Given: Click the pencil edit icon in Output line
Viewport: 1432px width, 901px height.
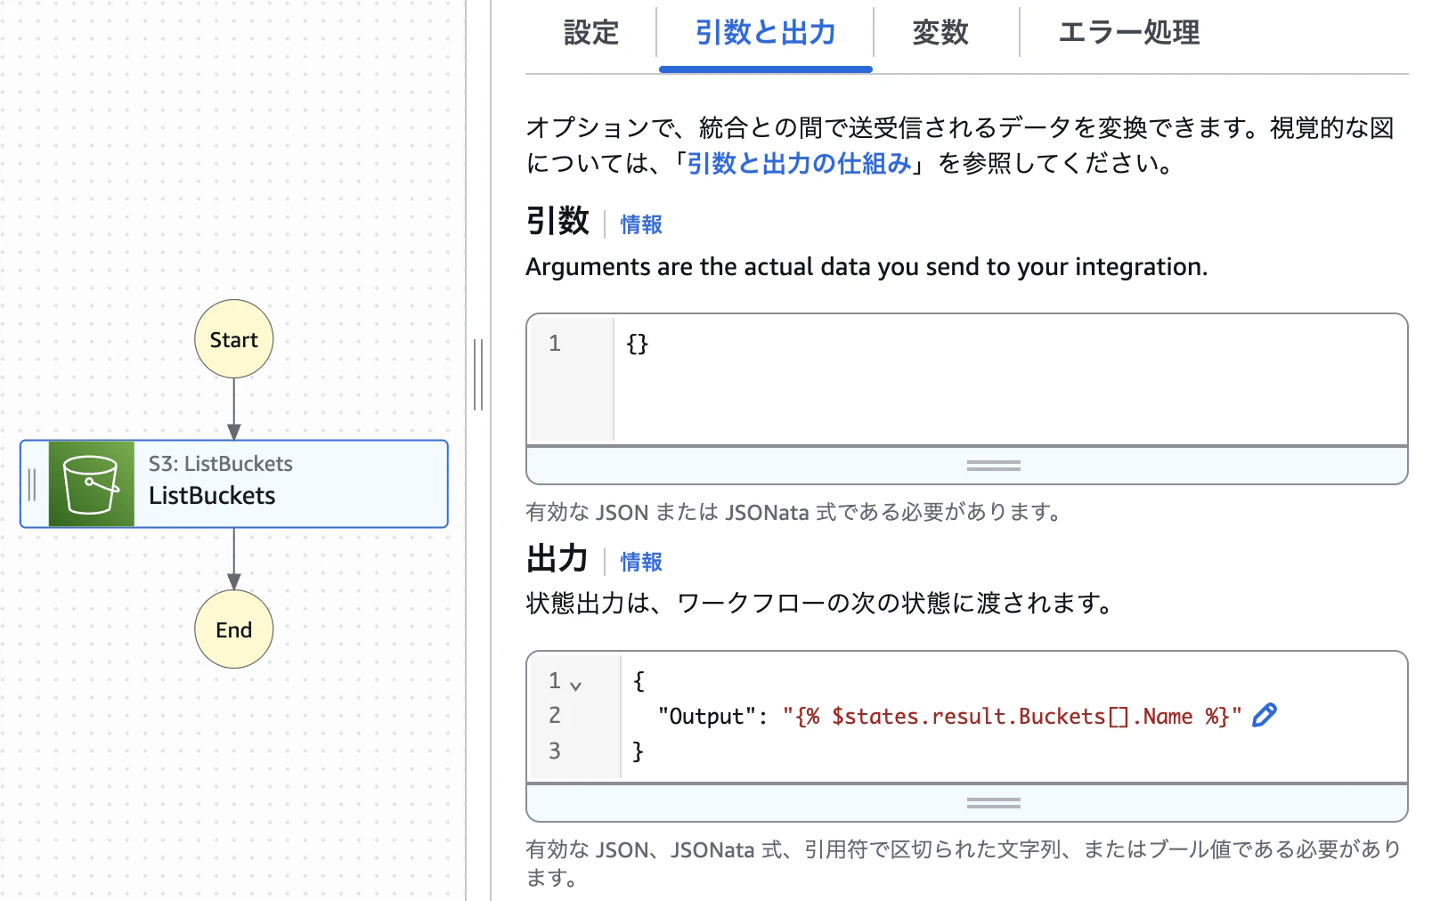Looking at the screenshot, I should (1265, 715).
